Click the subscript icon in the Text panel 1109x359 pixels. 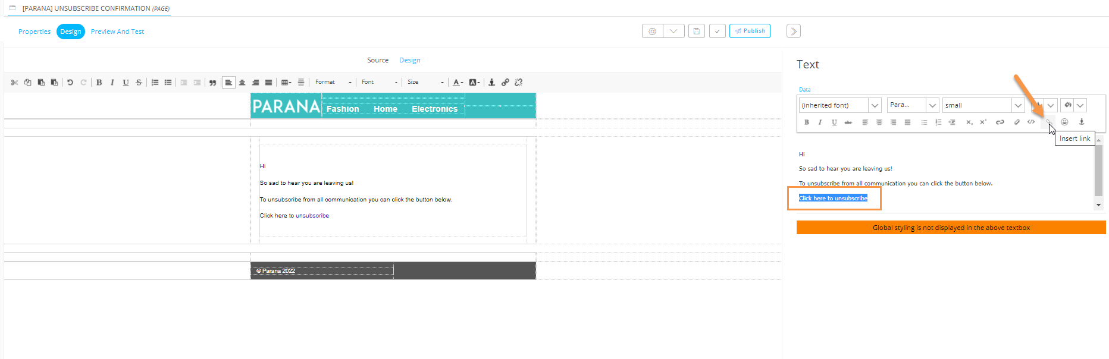tap(969, 122)
